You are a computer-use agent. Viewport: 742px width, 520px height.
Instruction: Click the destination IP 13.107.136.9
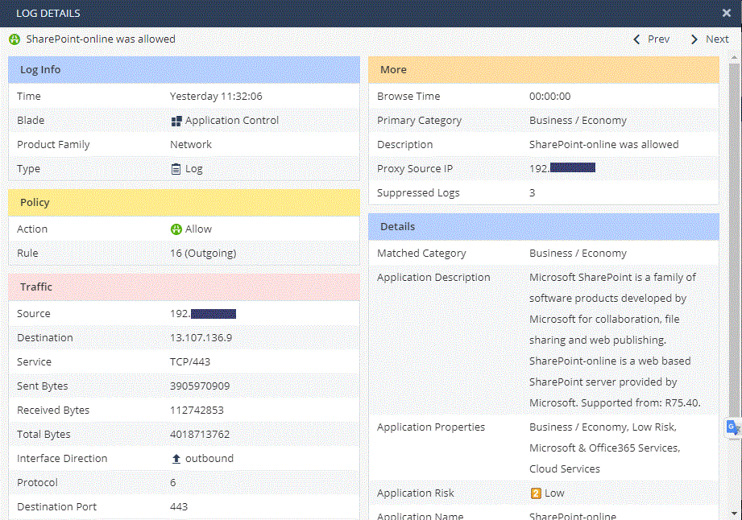coord(201,338)
